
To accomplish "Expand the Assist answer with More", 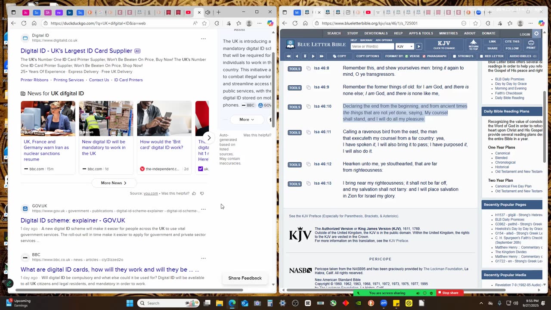I will click(x=247, y=119).
